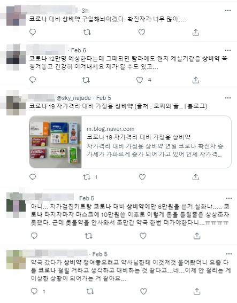Share the Feb 6 tweet
Viewport: 237px width, 303px height.
coord(196,80)
